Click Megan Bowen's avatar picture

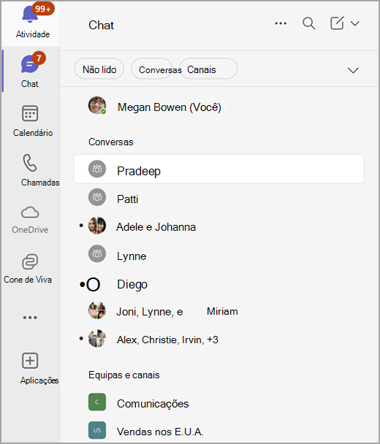(97, 105)
